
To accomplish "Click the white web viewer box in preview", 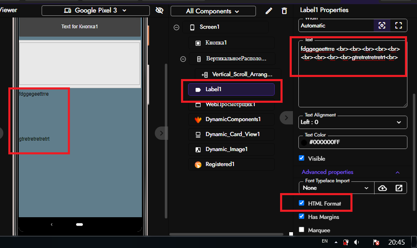I will click(x=79, y=64).
